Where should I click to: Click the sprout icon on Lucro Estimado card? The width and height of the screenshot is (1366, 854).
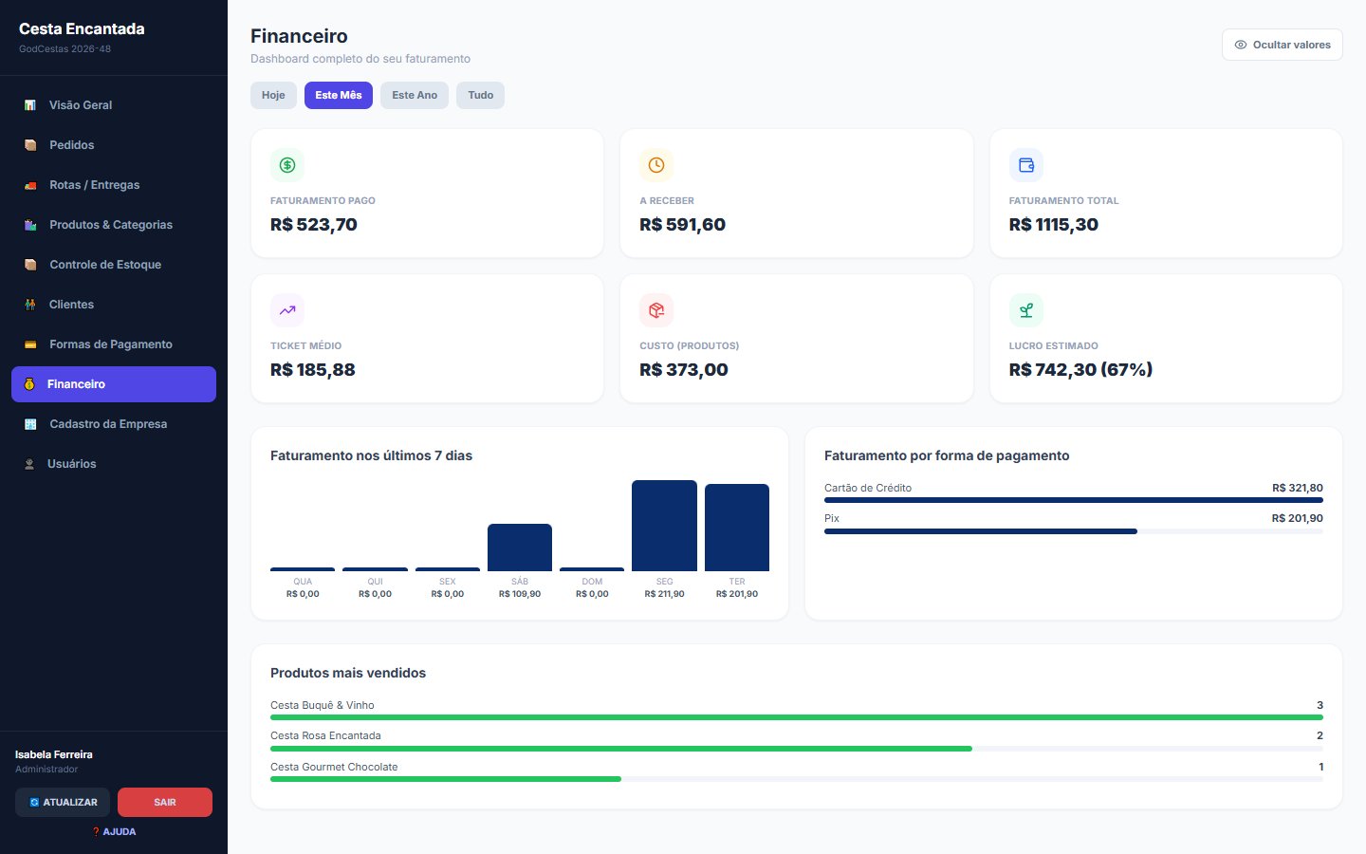pos(1026,310)
